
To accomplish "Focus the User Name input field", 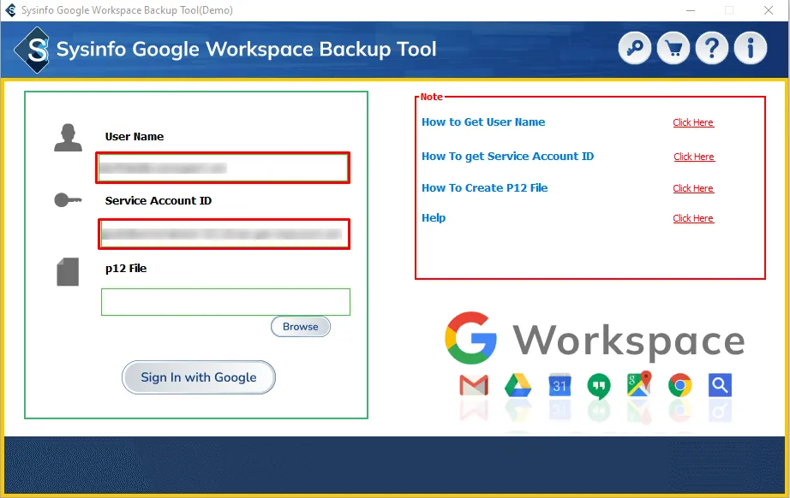I will click(223, 168).
